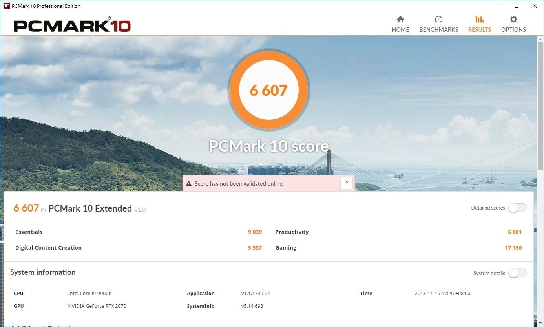Click the PCMark 10 logo

[x=72, y=26]
